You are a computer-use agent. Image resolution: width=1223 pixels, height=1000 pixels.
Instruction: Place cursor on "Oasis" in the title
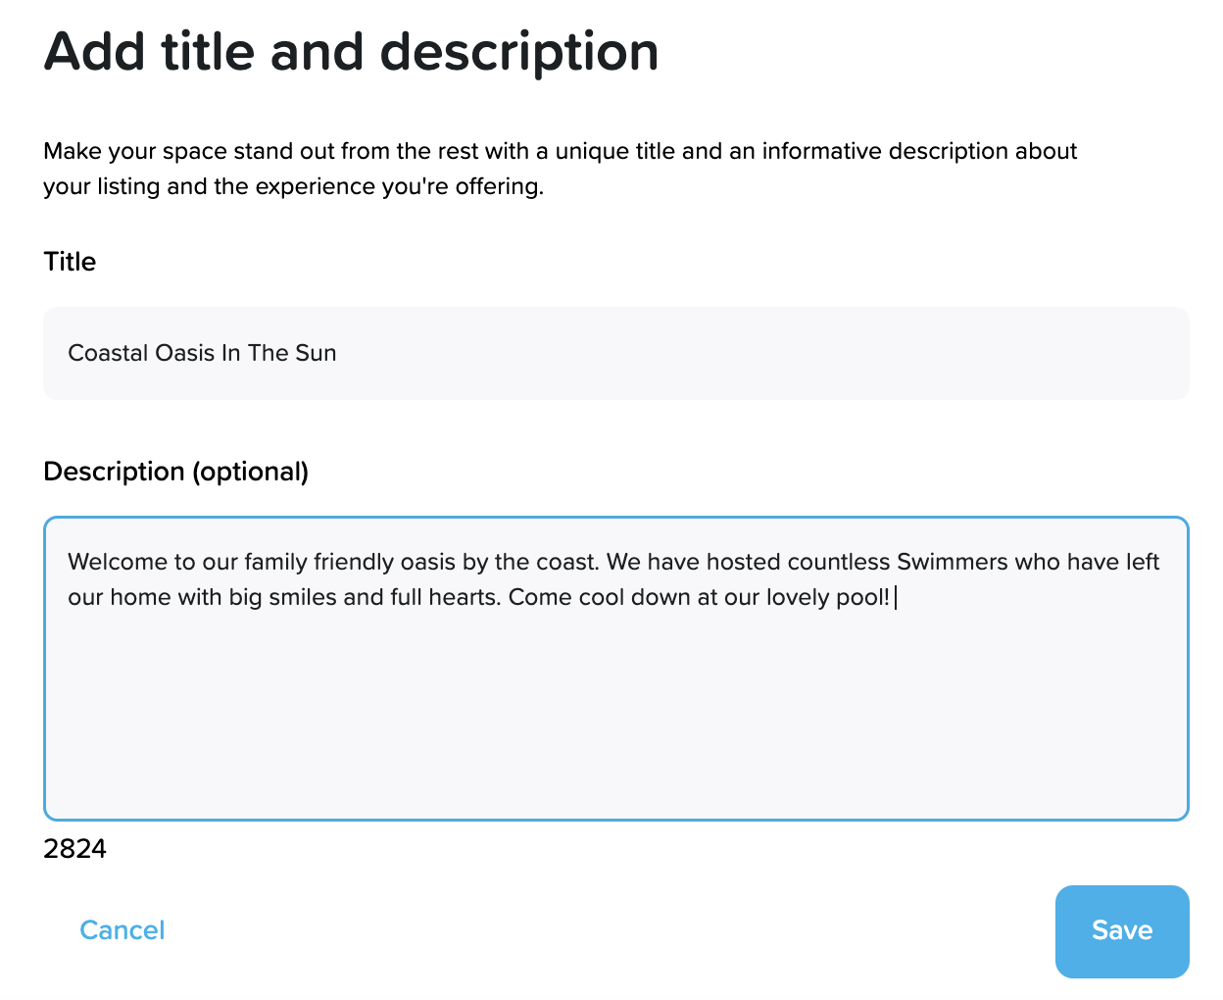[181, 353]
